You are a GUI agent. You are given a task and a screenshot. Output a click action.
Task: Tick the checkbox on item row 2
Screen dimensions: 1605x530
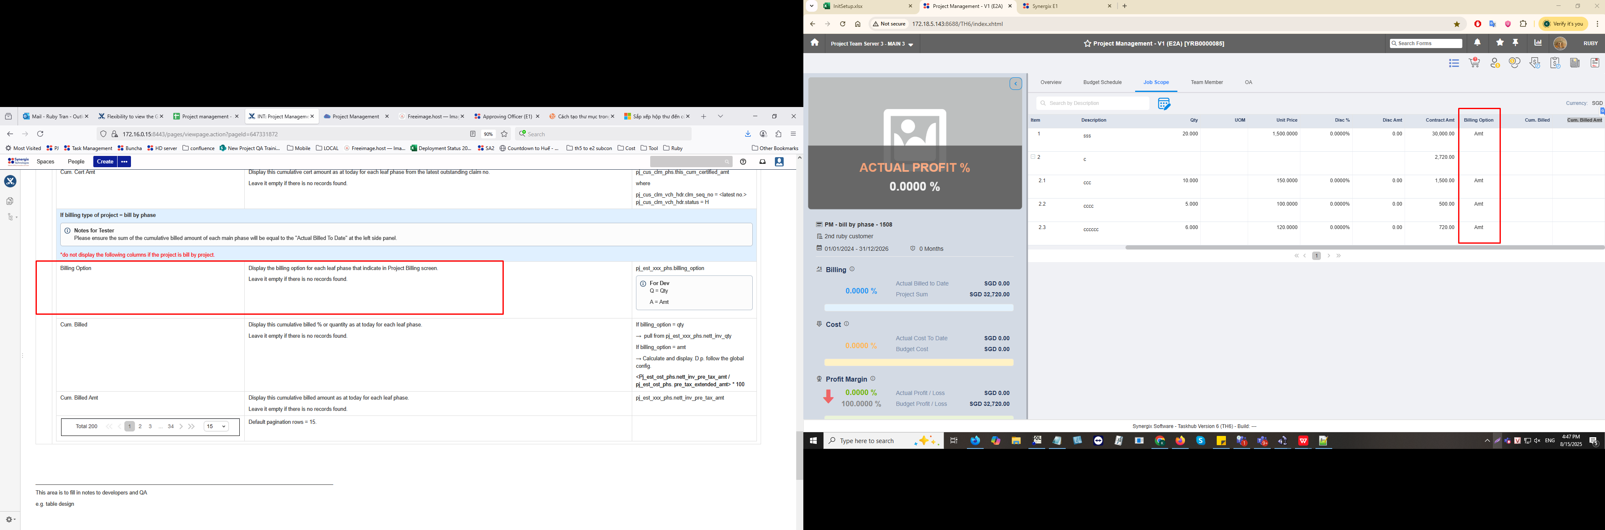click(x=1033, y=157)
